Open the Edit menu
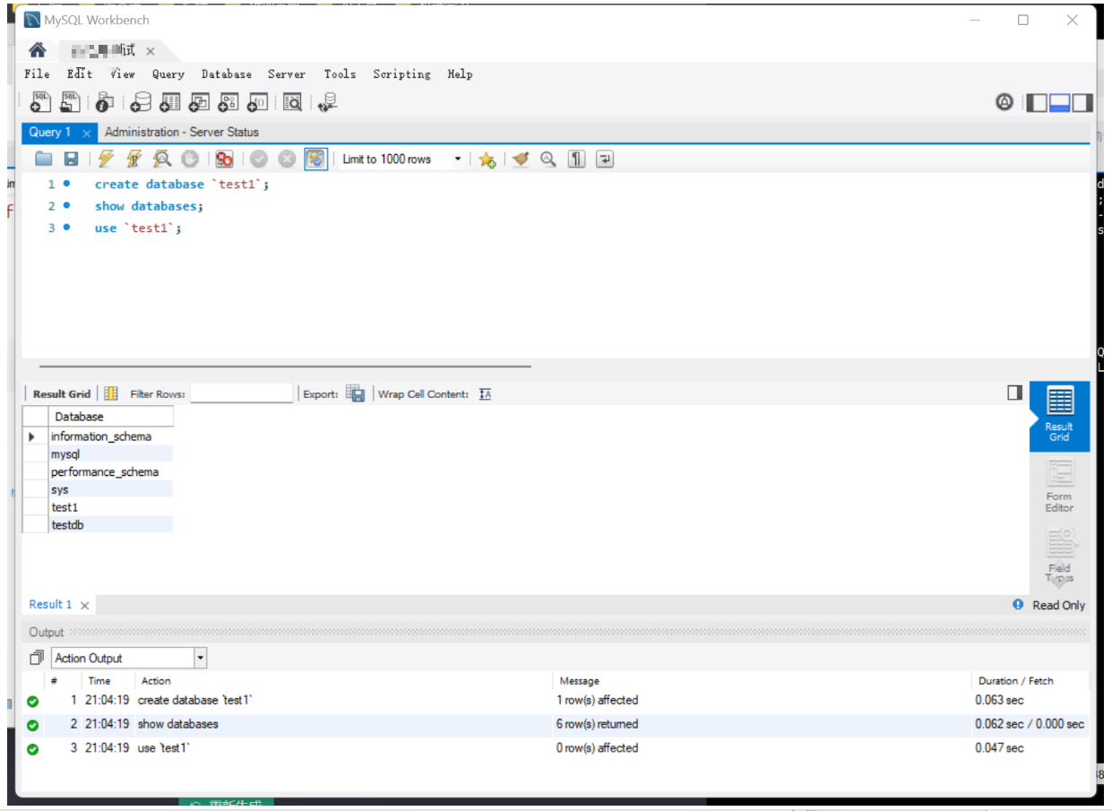This screenshot has height=811, width=1112. point(80,74)
